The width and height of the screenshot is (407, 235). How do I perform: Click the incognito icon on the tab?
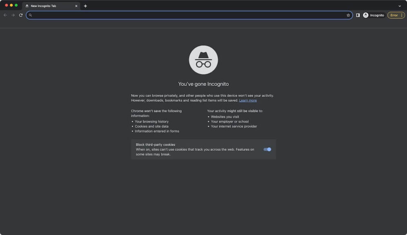click(27, 6)
